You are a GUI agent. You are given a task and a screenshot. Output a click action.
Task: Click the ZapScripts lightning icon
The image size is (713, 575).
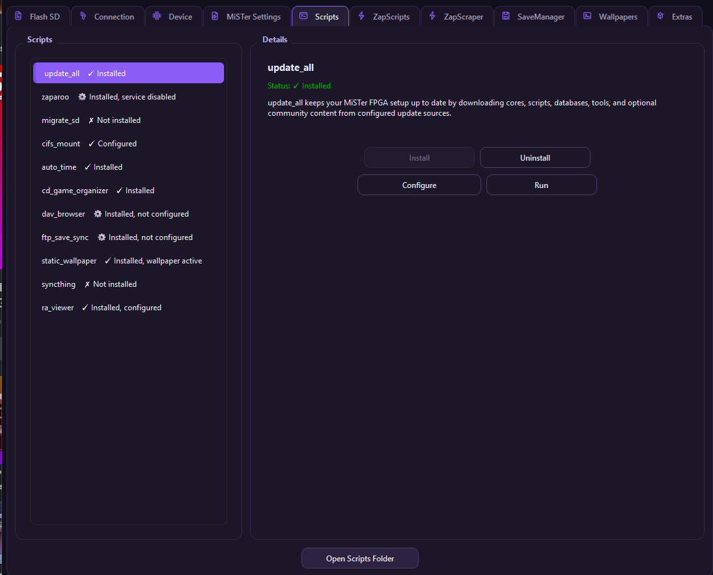[x=361, y=16]
